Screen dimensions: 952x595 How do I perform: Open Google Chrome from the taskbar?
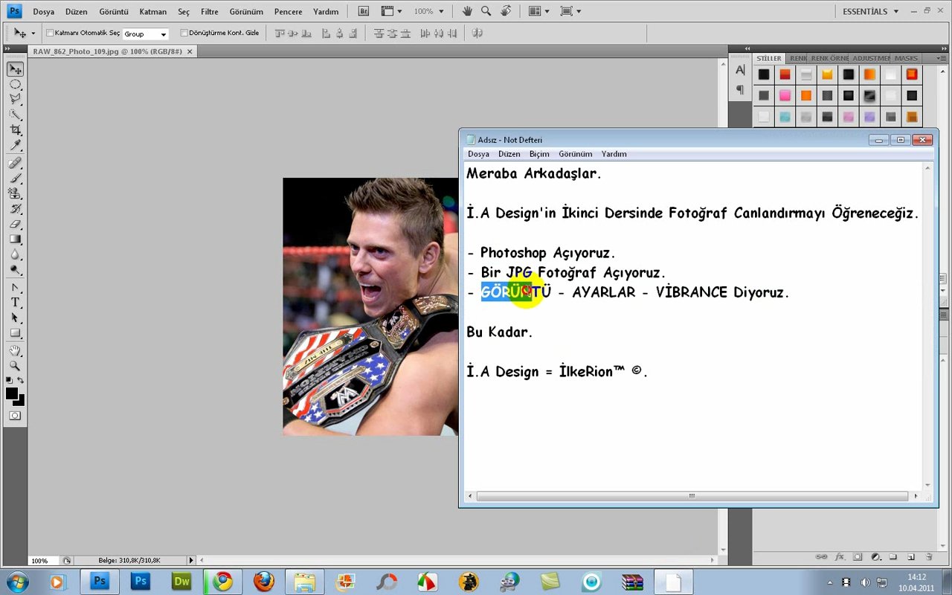click(x=222, y=582)
